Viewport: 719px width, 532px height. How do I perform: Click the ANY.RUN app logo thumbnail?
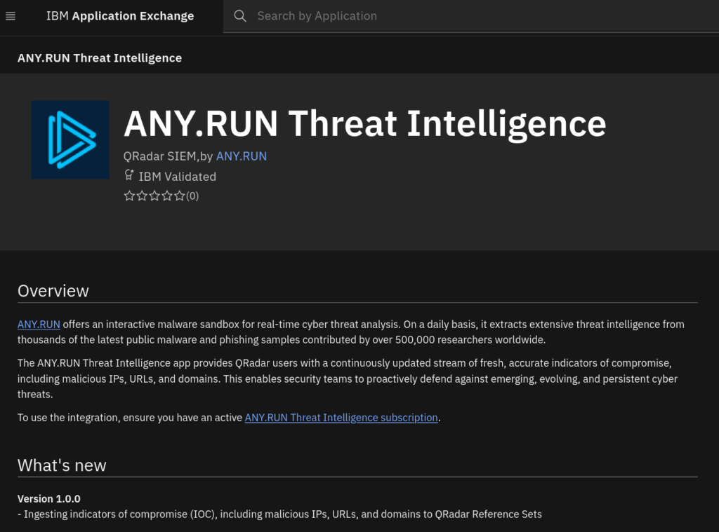[x=70, y=139]
